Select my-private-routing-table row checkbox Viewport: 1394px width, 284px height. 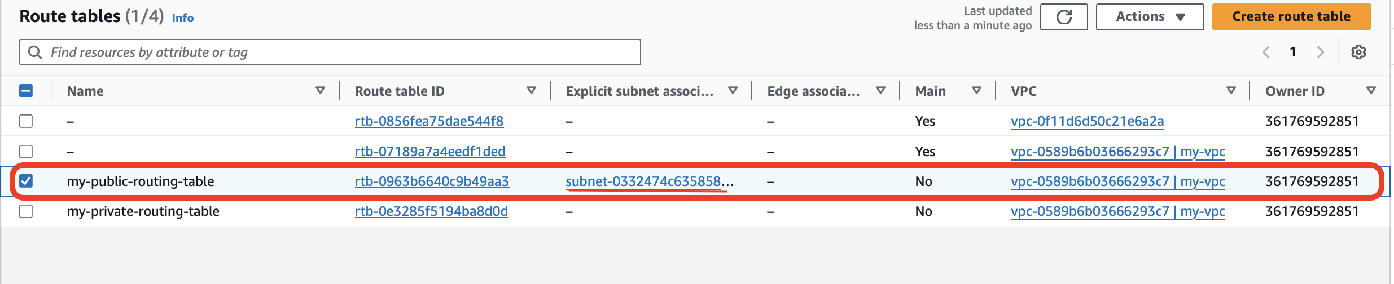point(26,211)
